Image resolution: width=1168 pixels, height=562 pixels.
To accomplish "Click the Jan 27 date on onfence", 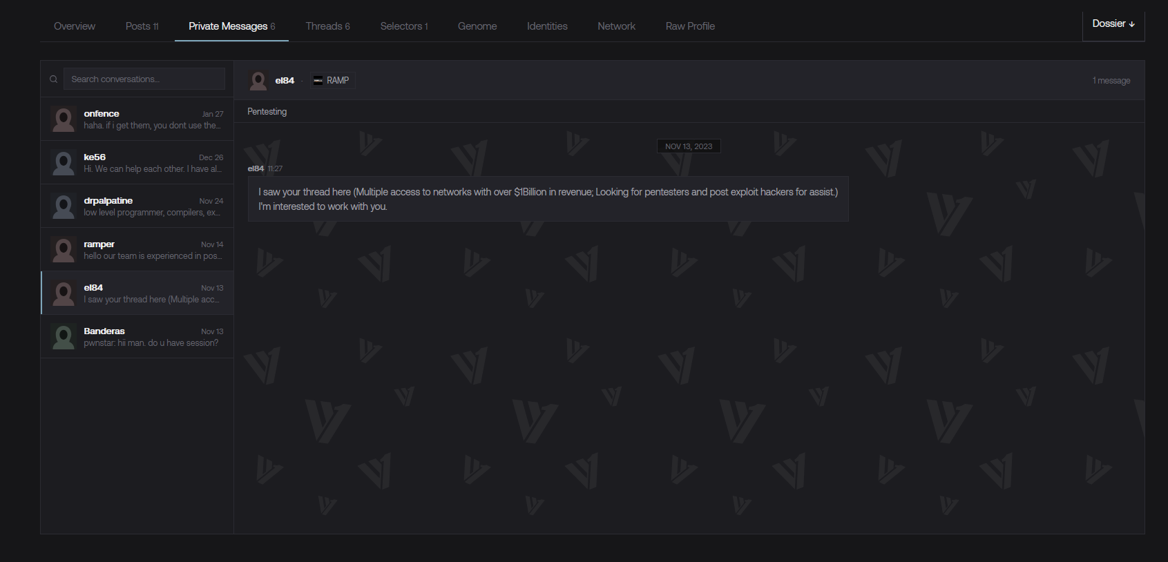I will (213, 114).
